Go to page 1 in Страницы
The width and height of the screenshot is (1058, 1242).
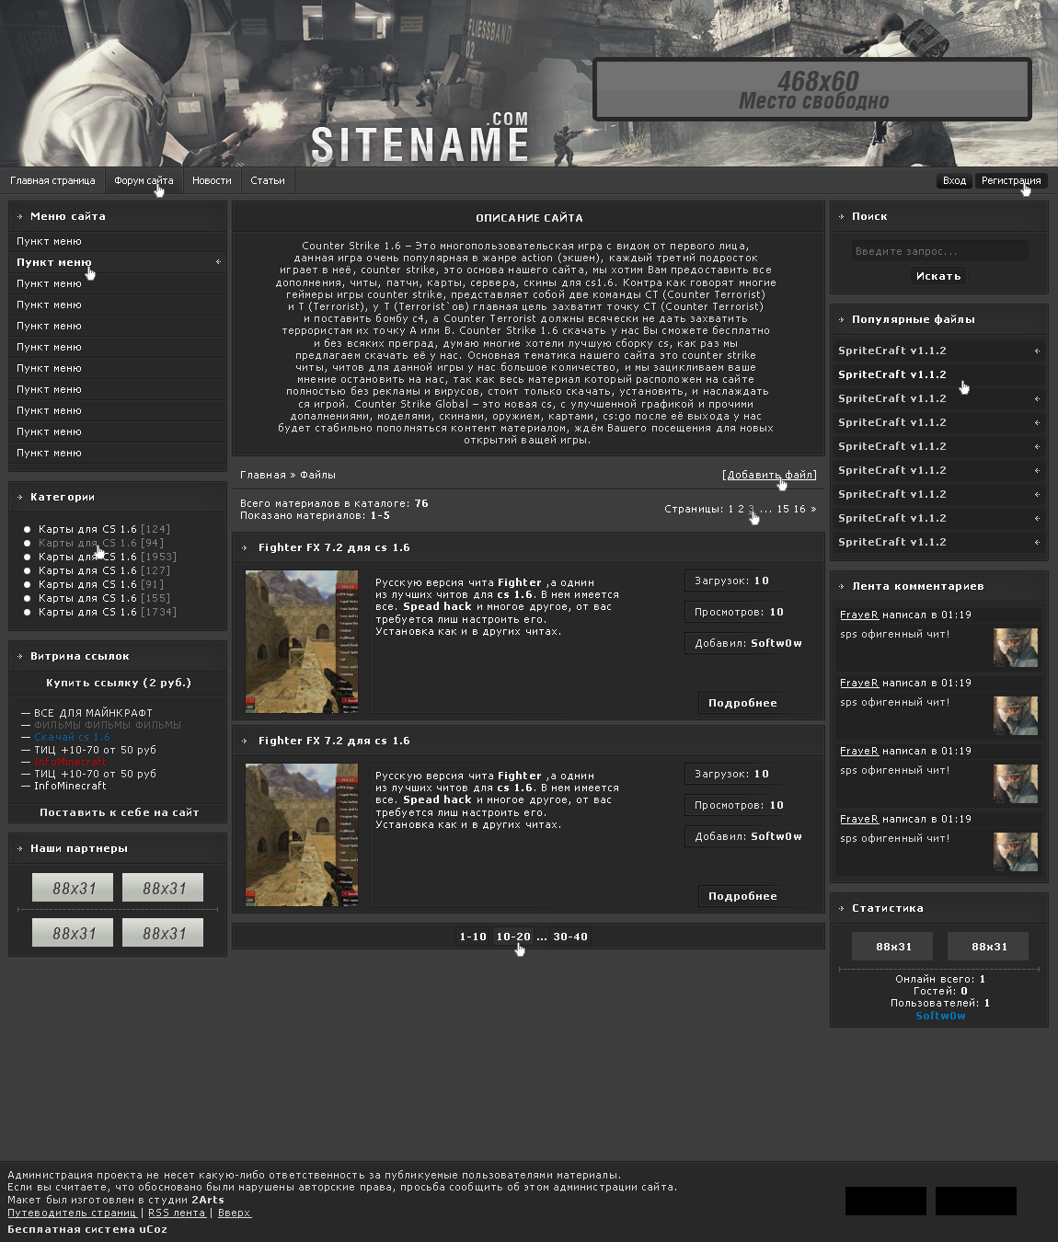coord(731,509)
